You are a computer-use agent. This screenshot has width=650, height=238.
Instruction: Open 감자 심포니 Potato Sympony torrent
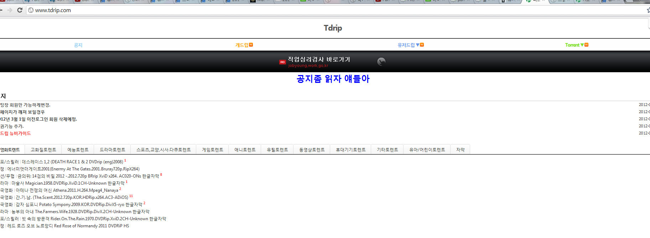coord(79,205)
